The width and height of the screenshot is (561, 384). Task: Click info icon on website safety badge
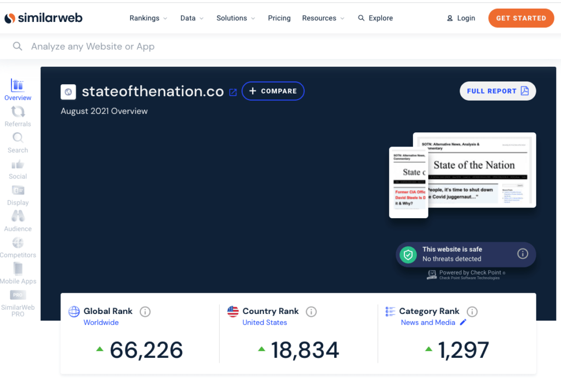[x=523, y=254]
